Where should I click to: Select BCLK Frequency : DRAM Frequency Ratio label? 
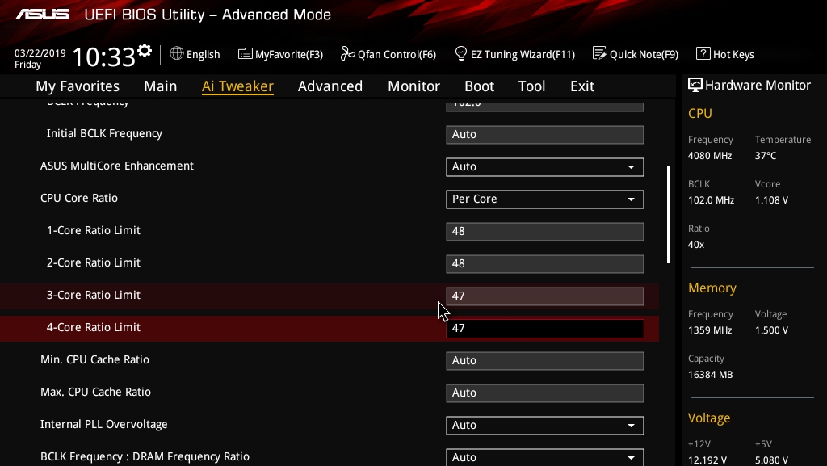click(x=145, y=456)
